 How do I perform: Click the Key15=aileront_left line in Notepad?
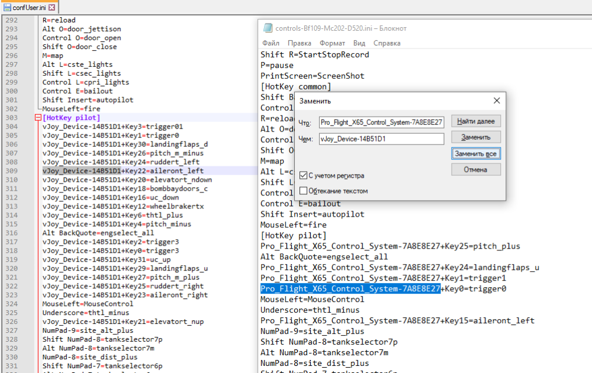397,320
